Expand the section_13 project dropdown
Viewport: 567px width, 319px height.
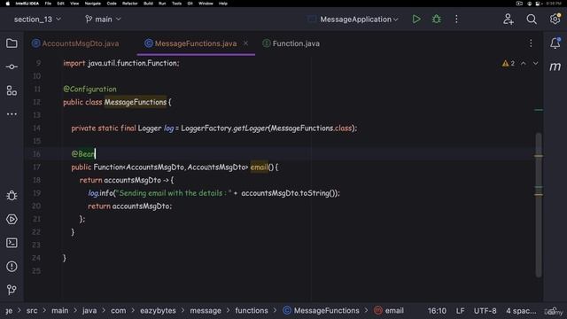37,19
